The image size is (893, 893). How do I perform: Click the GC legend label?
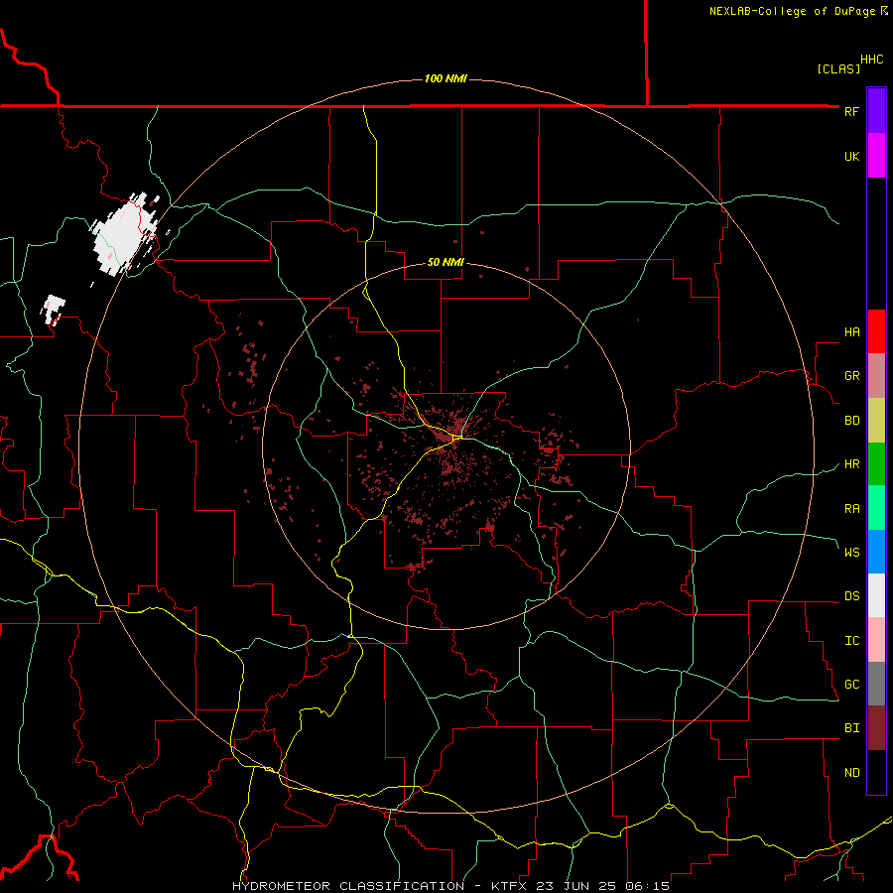pos(851,685)
